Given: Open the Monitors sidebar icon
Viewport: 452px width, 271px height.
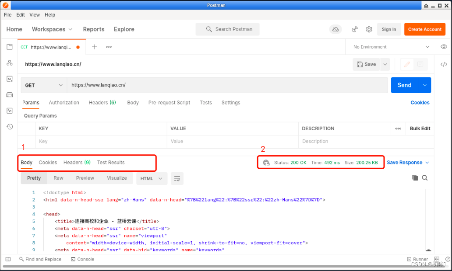Looking at the screenshot, I should tap(10, 111).
